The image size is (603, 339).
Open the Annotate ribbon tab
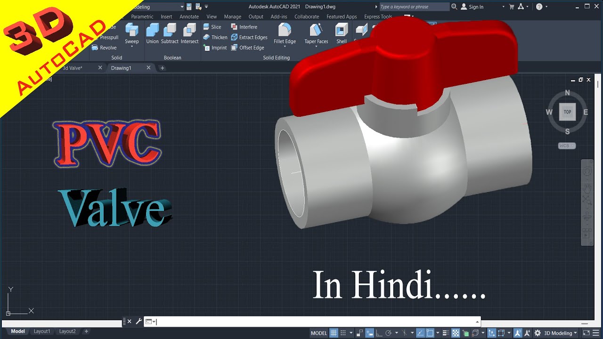189,16
